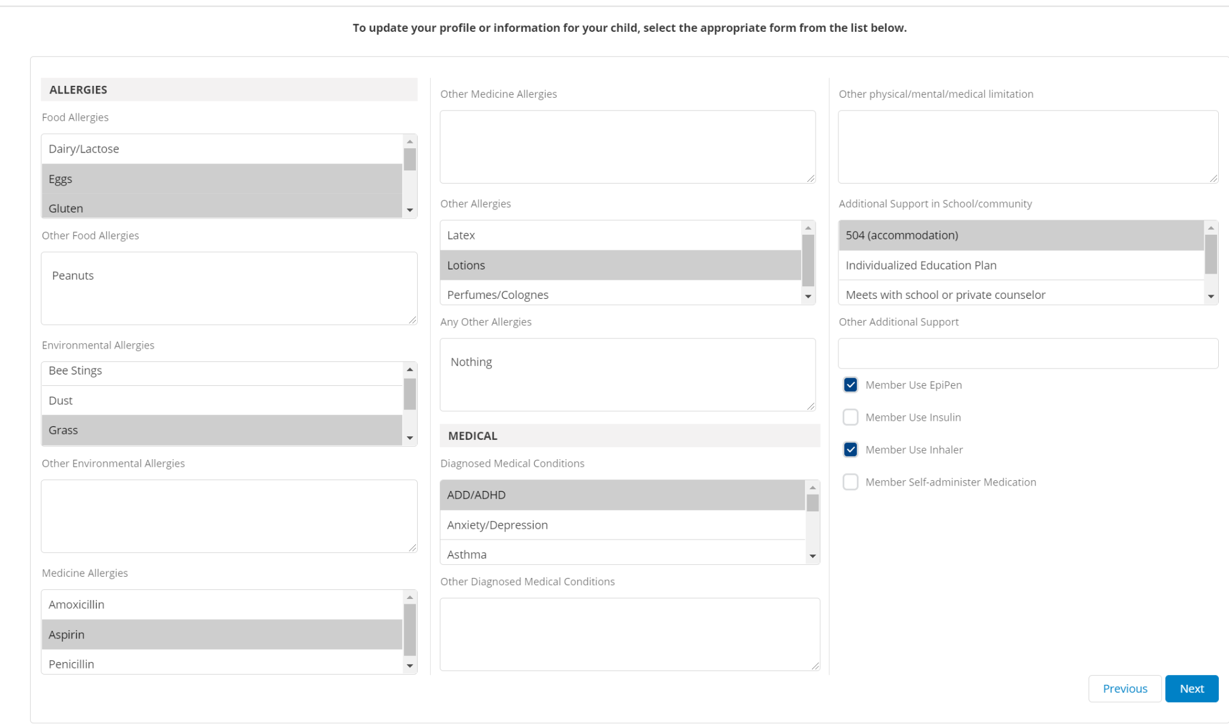Click the Other Medicine Allergies text area
This screenshot has height=725, width=1229.
(x=627, y=146)
